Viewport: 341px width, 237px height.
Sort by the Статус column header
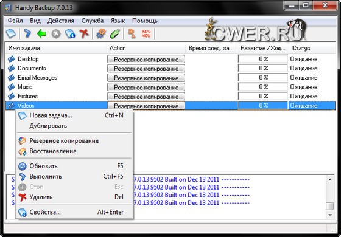point(312,48)
